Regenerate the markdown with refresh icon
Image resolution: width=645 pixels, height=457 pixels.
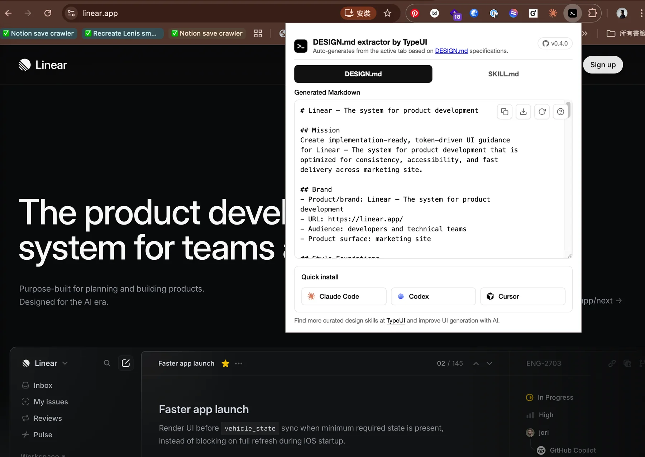[x=542, y=112]
